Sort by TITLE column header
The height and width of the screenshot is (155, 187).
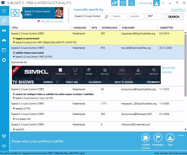41,28
